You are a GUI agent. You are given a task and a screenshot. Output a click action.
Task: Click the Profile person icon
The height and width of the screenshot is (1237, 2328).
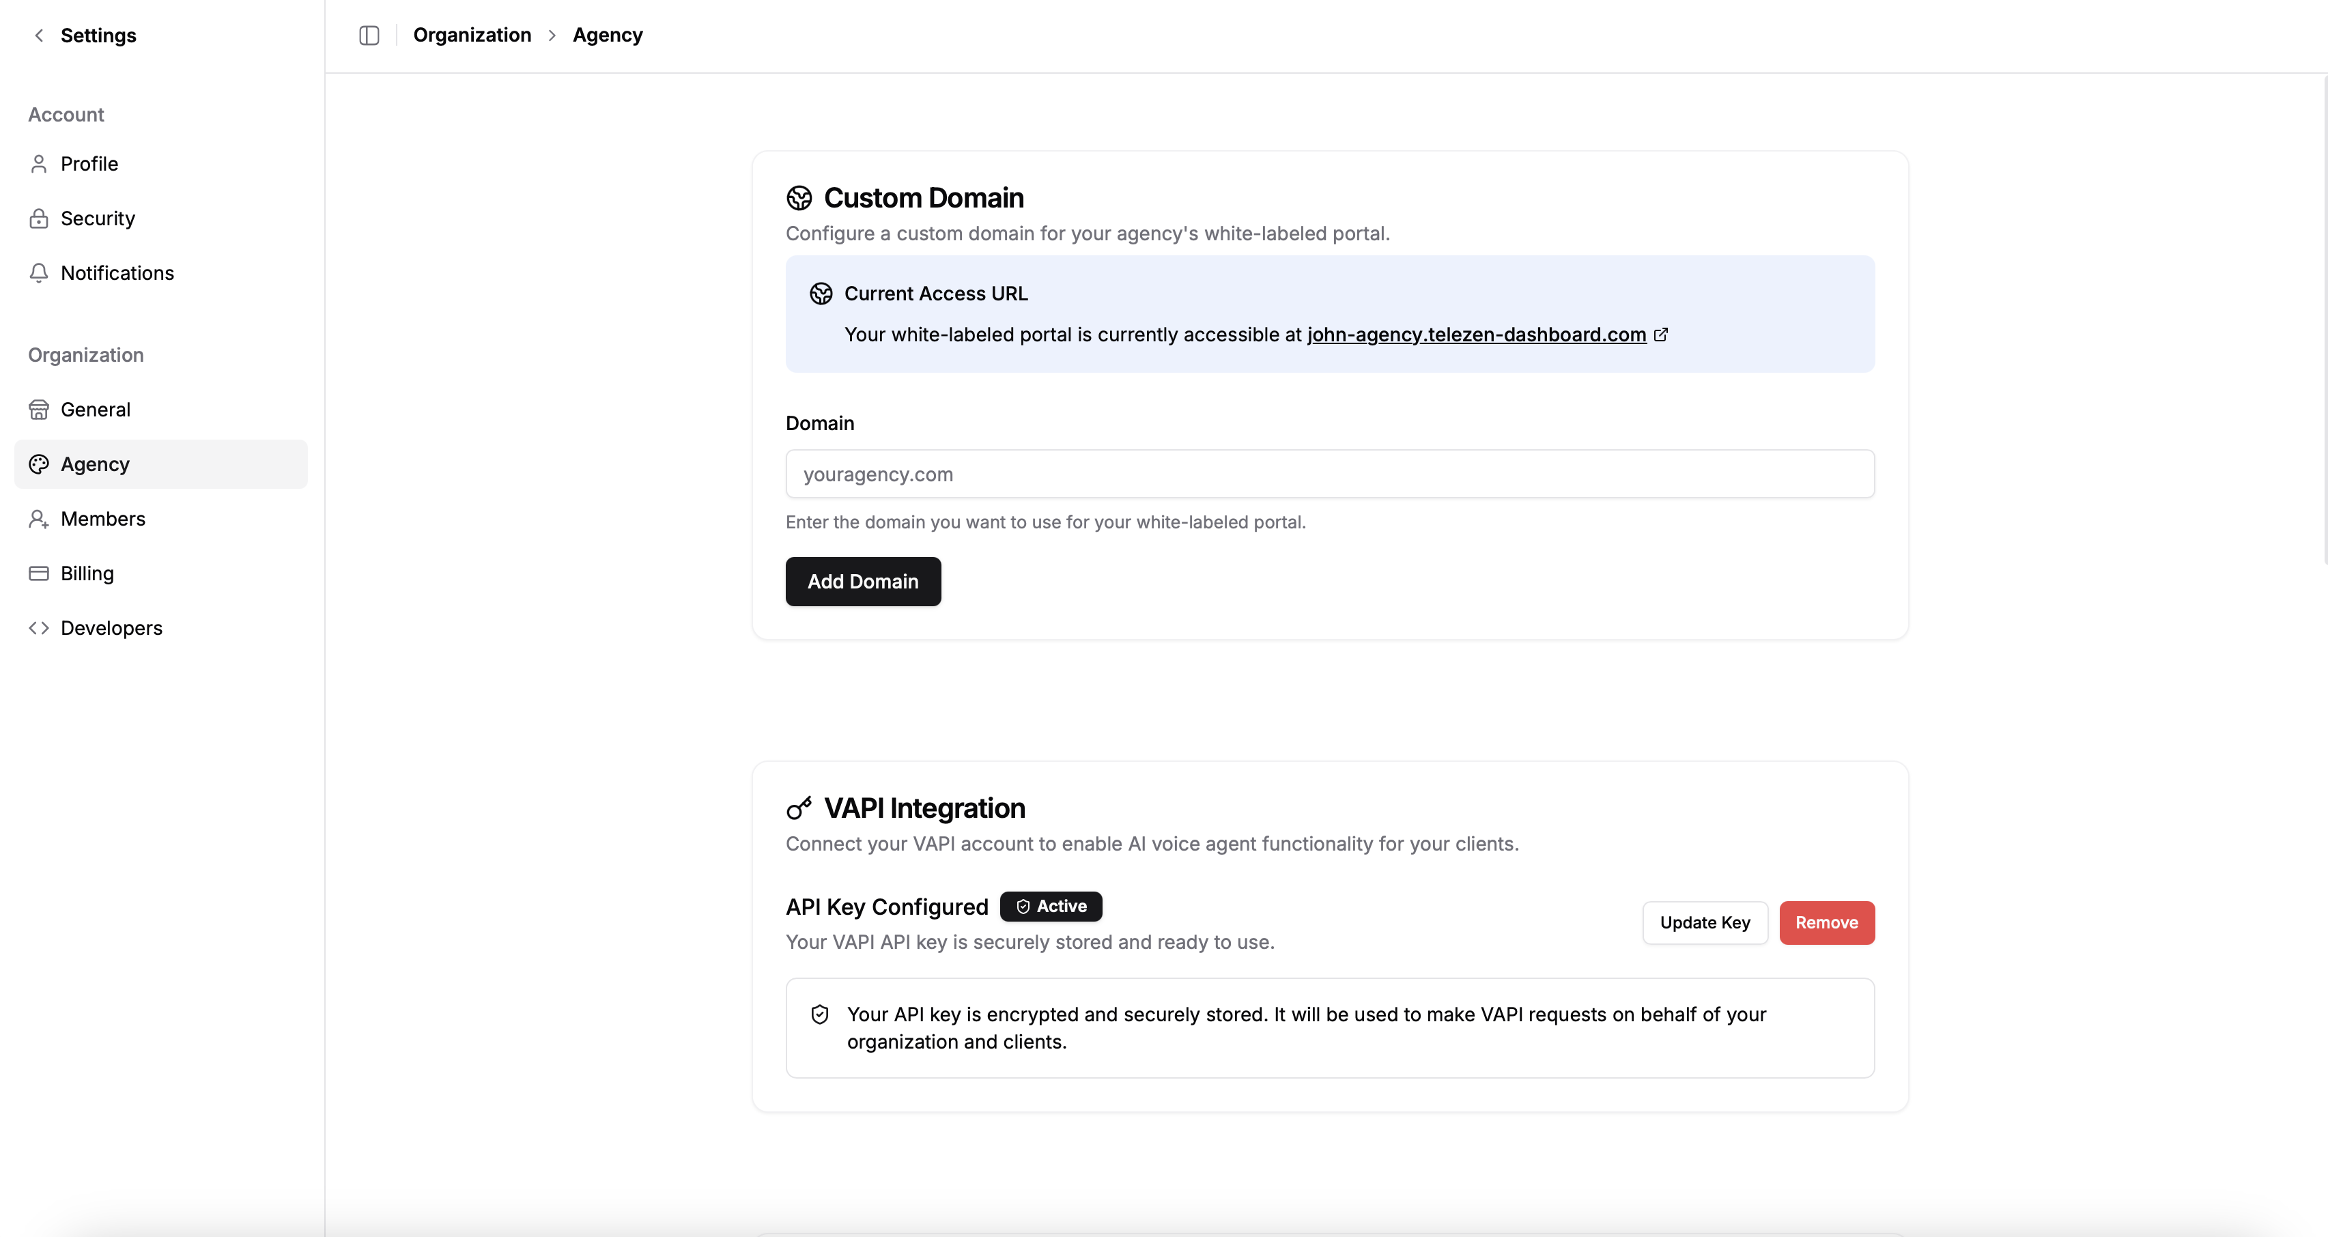[x=39, y=164]
